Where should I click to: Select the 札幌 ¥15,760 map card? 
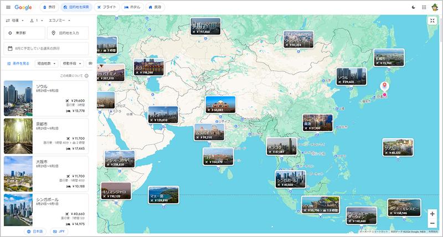pyautogui.click(x=389, y=58)
